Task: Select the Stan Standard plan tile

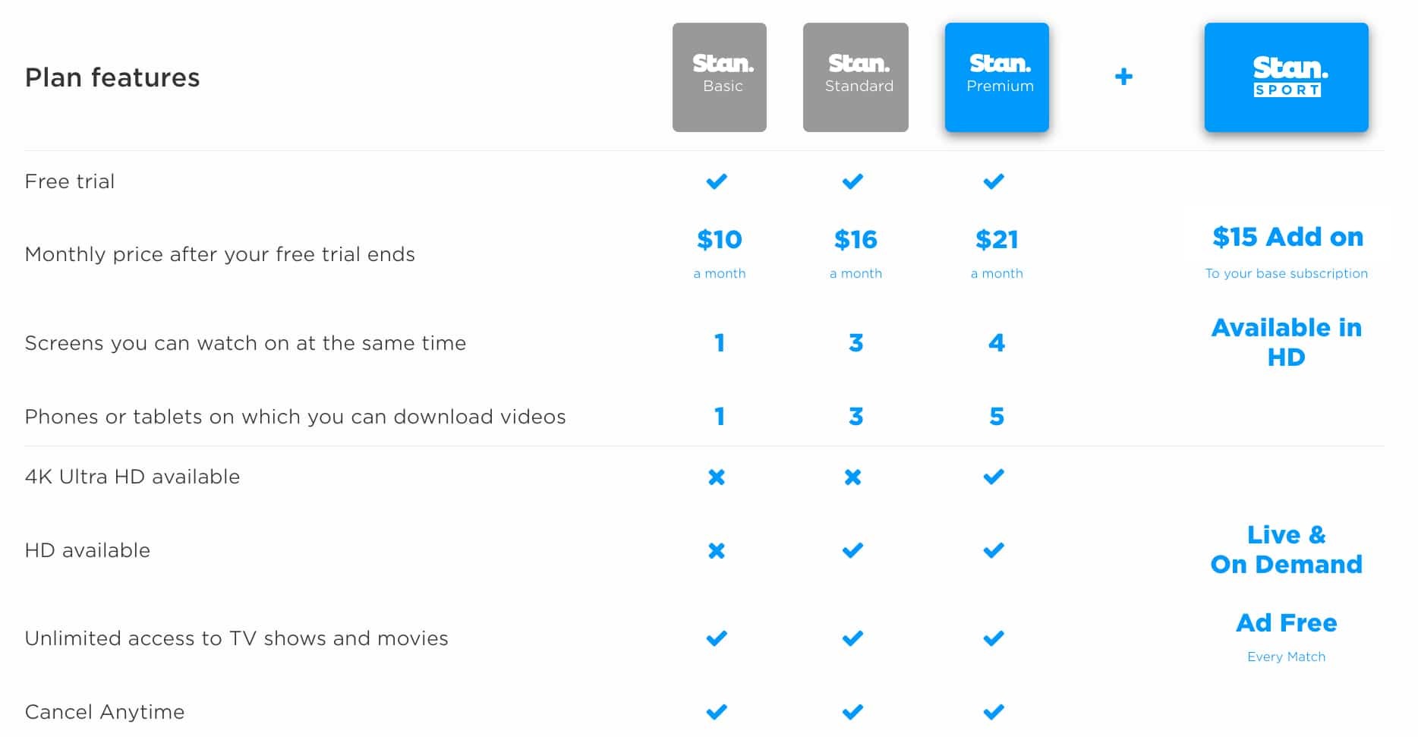Action: [856, 77]
